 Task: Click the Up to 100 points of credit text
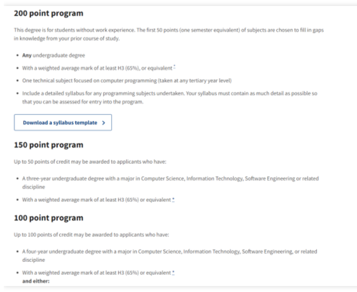(92, 235)
